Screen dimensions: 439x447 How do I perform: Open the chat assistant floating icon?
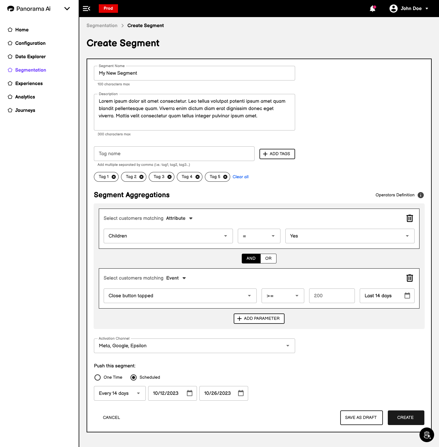coord(427,435)
